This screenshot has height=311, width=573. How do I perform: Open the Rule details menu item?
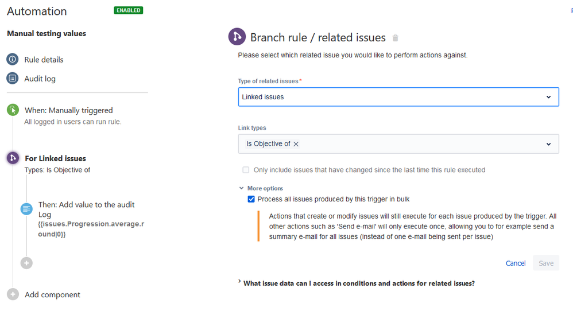click(x=44, y=60)
